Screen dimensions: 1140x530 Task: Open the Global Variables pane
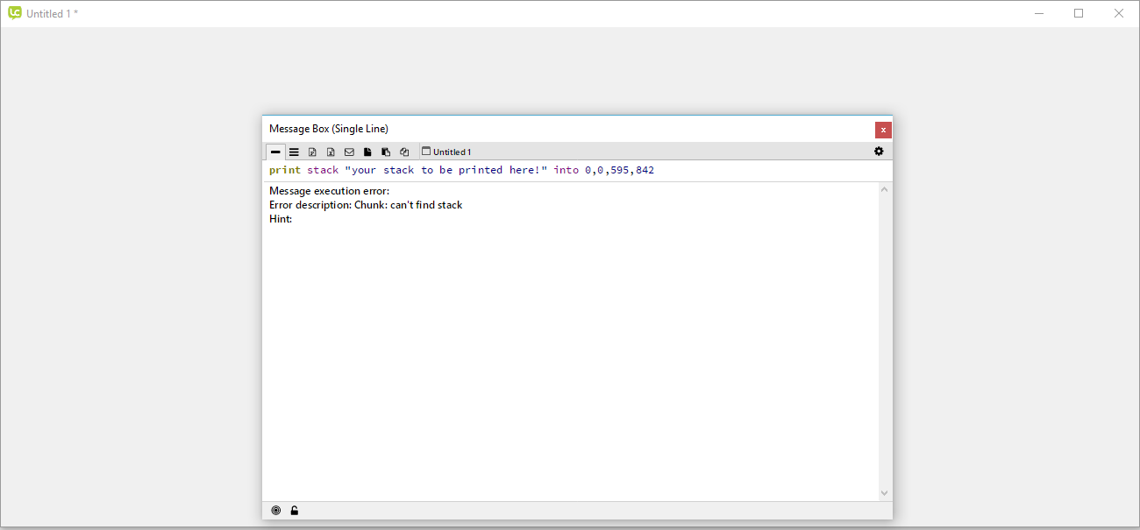click(x=331, y=152)
